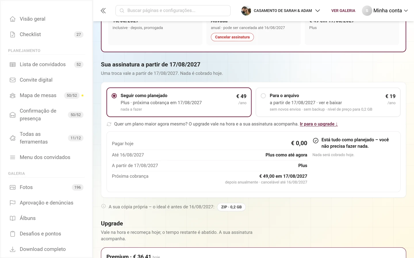Follow the Ir para o upgrade link
The image size is (414, 258).
click(x=319, y=124)
